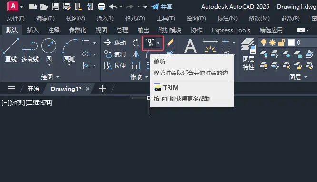Screen dimensions: 317x182
Task: Select the large A text tool
Action: (x=190, y=46)
